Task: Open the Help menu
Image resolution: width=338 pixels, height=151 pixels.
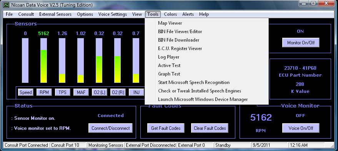Action: (x=204, y=14)
